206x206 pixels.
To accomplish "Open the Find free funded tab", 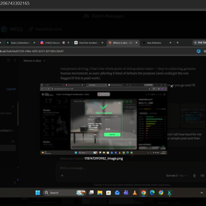I will [89, 43].
